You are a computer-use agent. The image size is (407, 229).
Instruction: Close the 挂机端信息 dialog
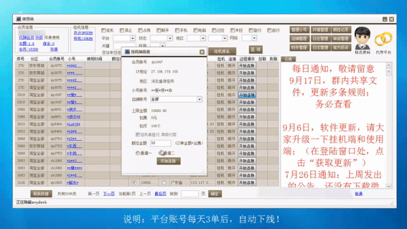click(x=202, y=52)
